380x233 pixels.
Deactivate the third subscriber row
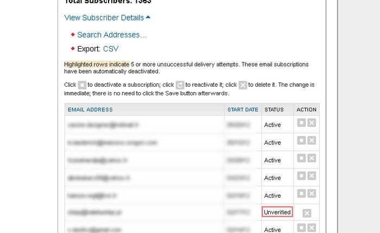(x=302, y=159)
